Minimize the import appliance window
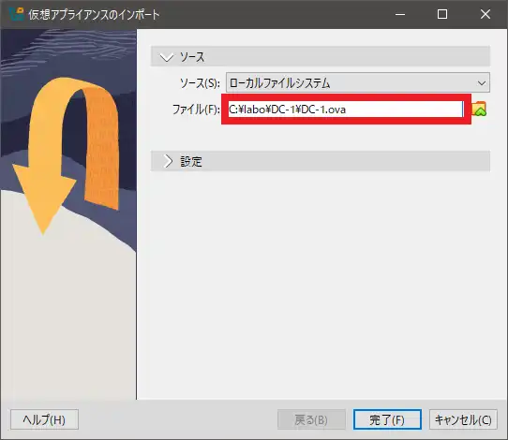508x440 pixels. [x=400, y=14]
